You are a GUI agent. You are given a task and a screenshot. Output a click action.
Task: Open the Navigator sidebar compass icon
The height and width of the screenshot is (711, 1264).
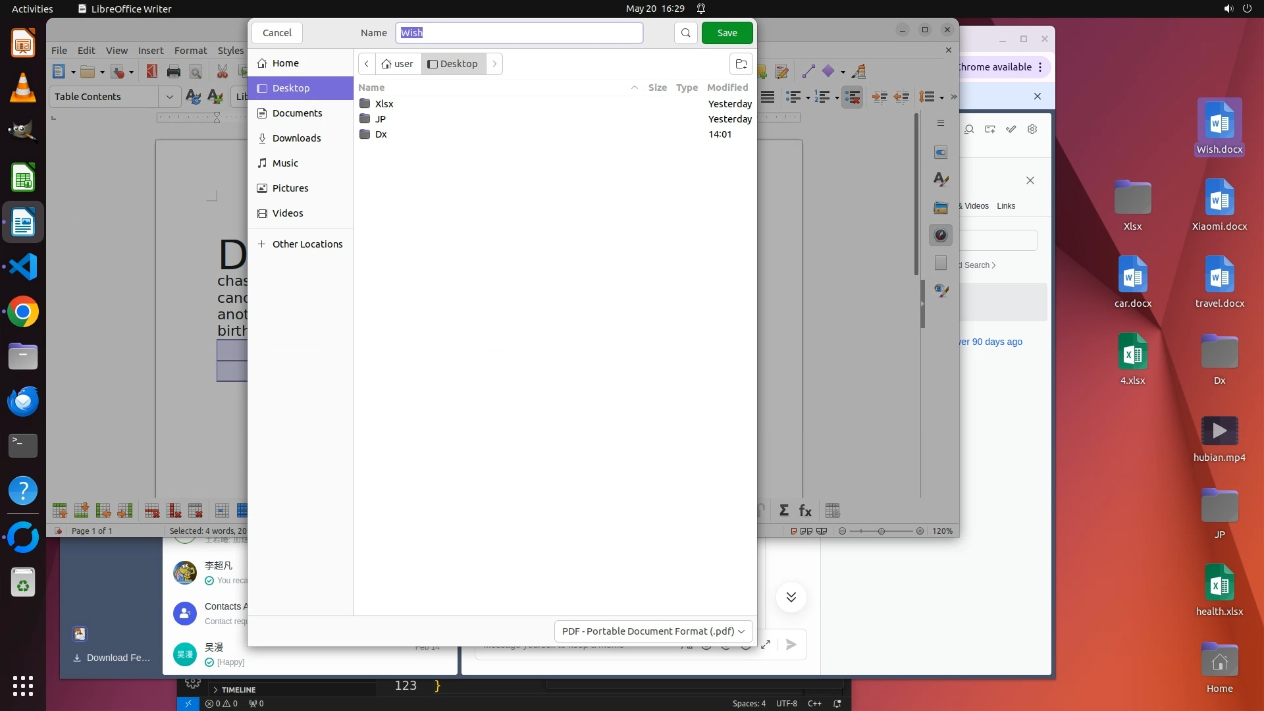pos(941,235)
